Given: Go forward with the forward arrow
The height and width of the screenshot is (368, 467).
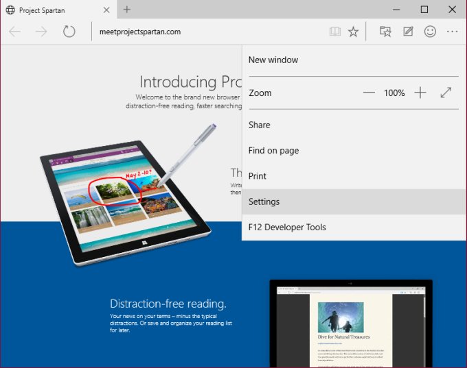Looking at the screenshot, I should [x=41, y=32].
